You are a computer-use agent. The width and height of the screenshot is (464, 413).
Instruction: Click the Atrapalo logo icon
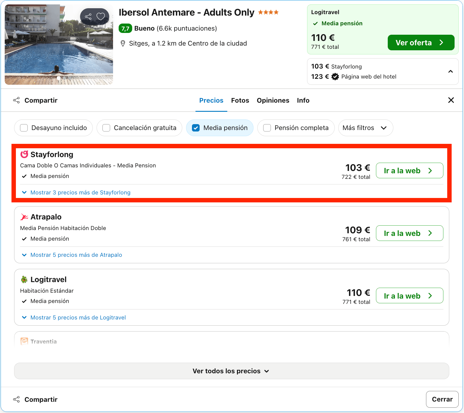point(24,217)
